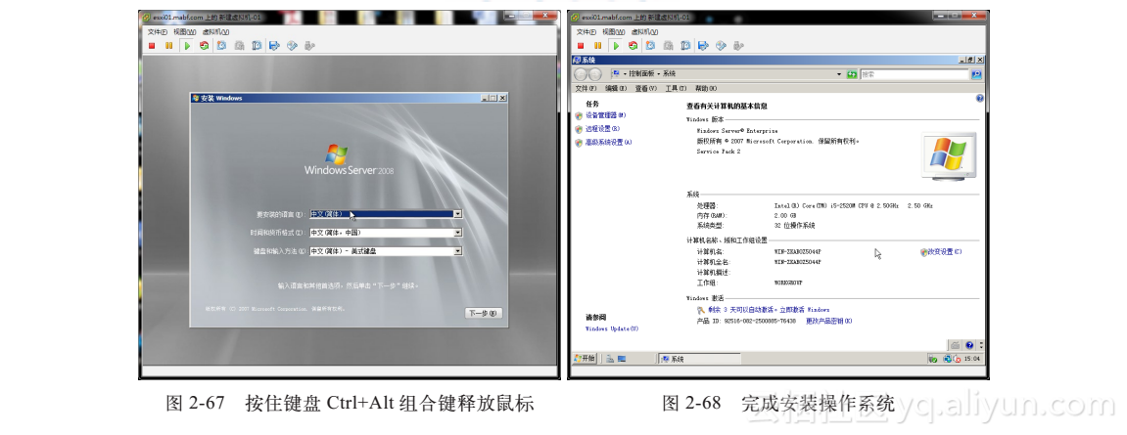
Task: Click 更改产品密钥(K) link
Action: click(x=828, y=321)
